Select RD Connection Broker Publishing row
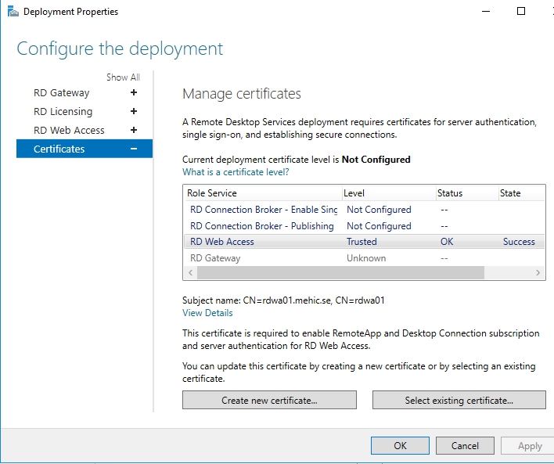Screen dimensions: 554x464 (261, 226)
